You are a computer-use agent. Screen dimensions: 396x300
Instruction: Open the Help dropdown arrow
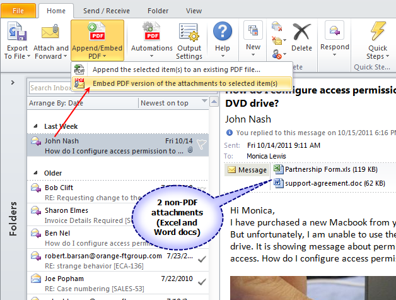(223, 56)
